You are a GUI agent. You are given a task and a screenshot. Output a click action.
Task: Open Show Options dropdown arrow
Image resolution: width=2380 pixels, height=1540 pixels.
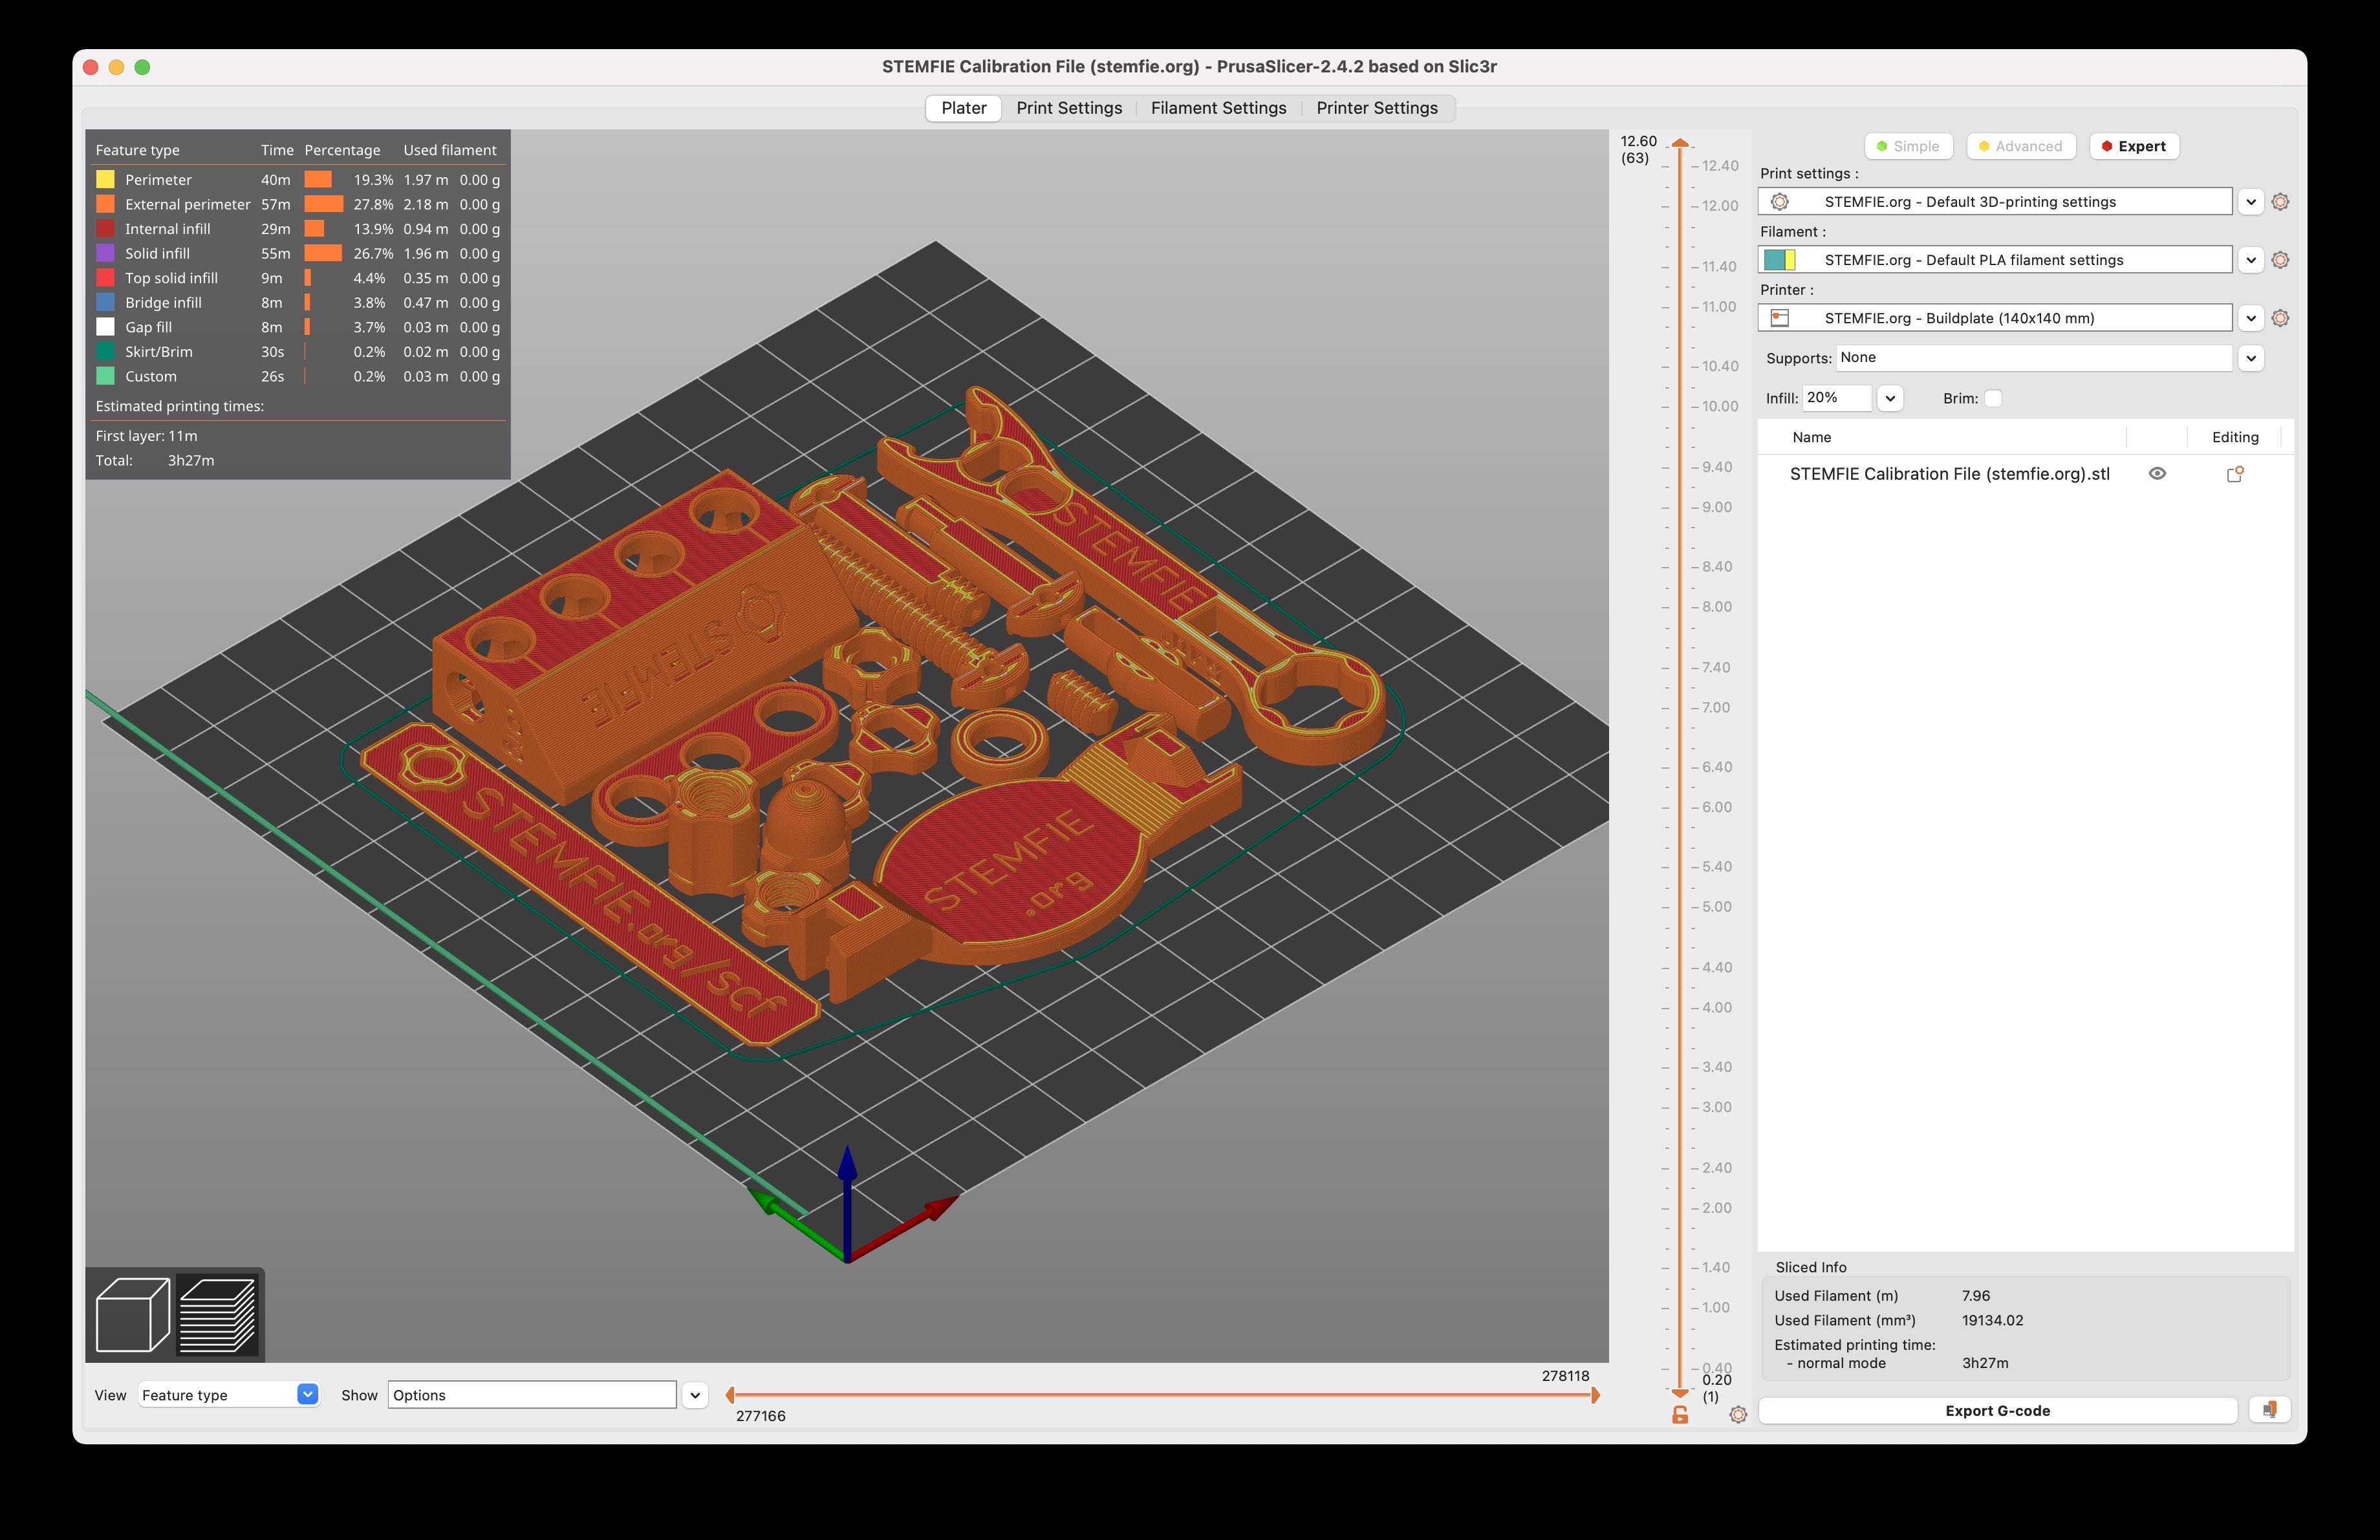[695, 1395]
